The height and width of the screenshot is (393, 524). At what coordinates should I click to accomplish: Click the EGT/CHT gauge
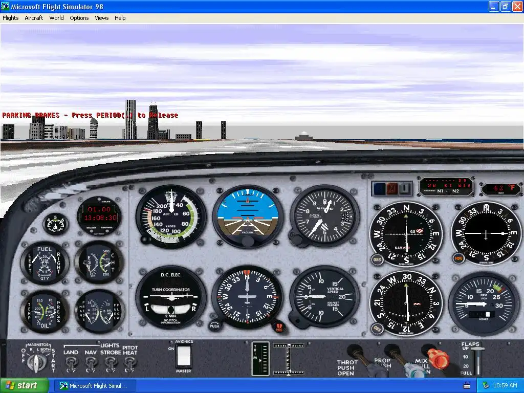(99, 263)
